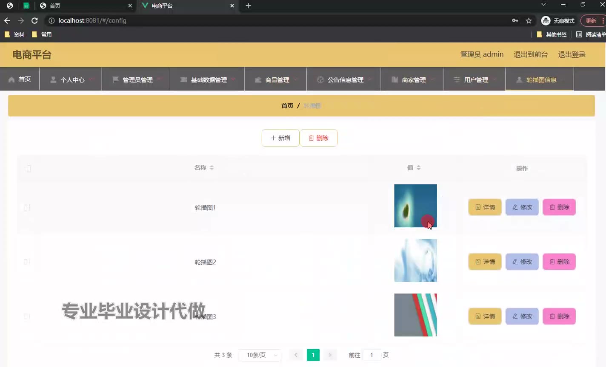This screenshot has height=367, width=606.
Task: Click the 更新 browser update button
Action: (593, 20)
